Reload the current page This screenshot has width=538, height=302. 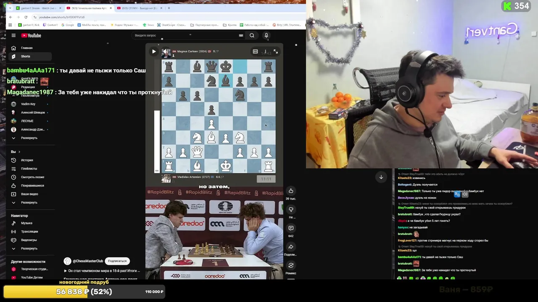coord(26,17)
